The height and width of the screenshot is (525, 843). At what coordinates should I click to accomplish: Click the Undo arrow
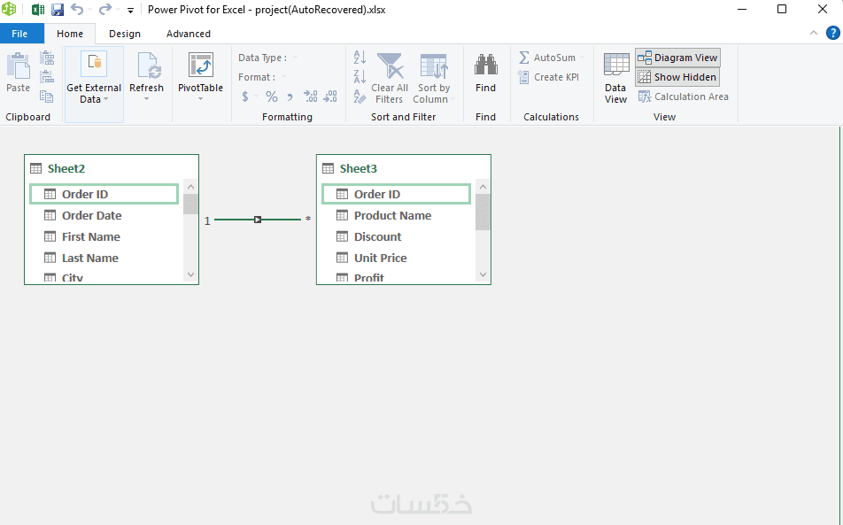pyautogui.click(x=77, y=9)
